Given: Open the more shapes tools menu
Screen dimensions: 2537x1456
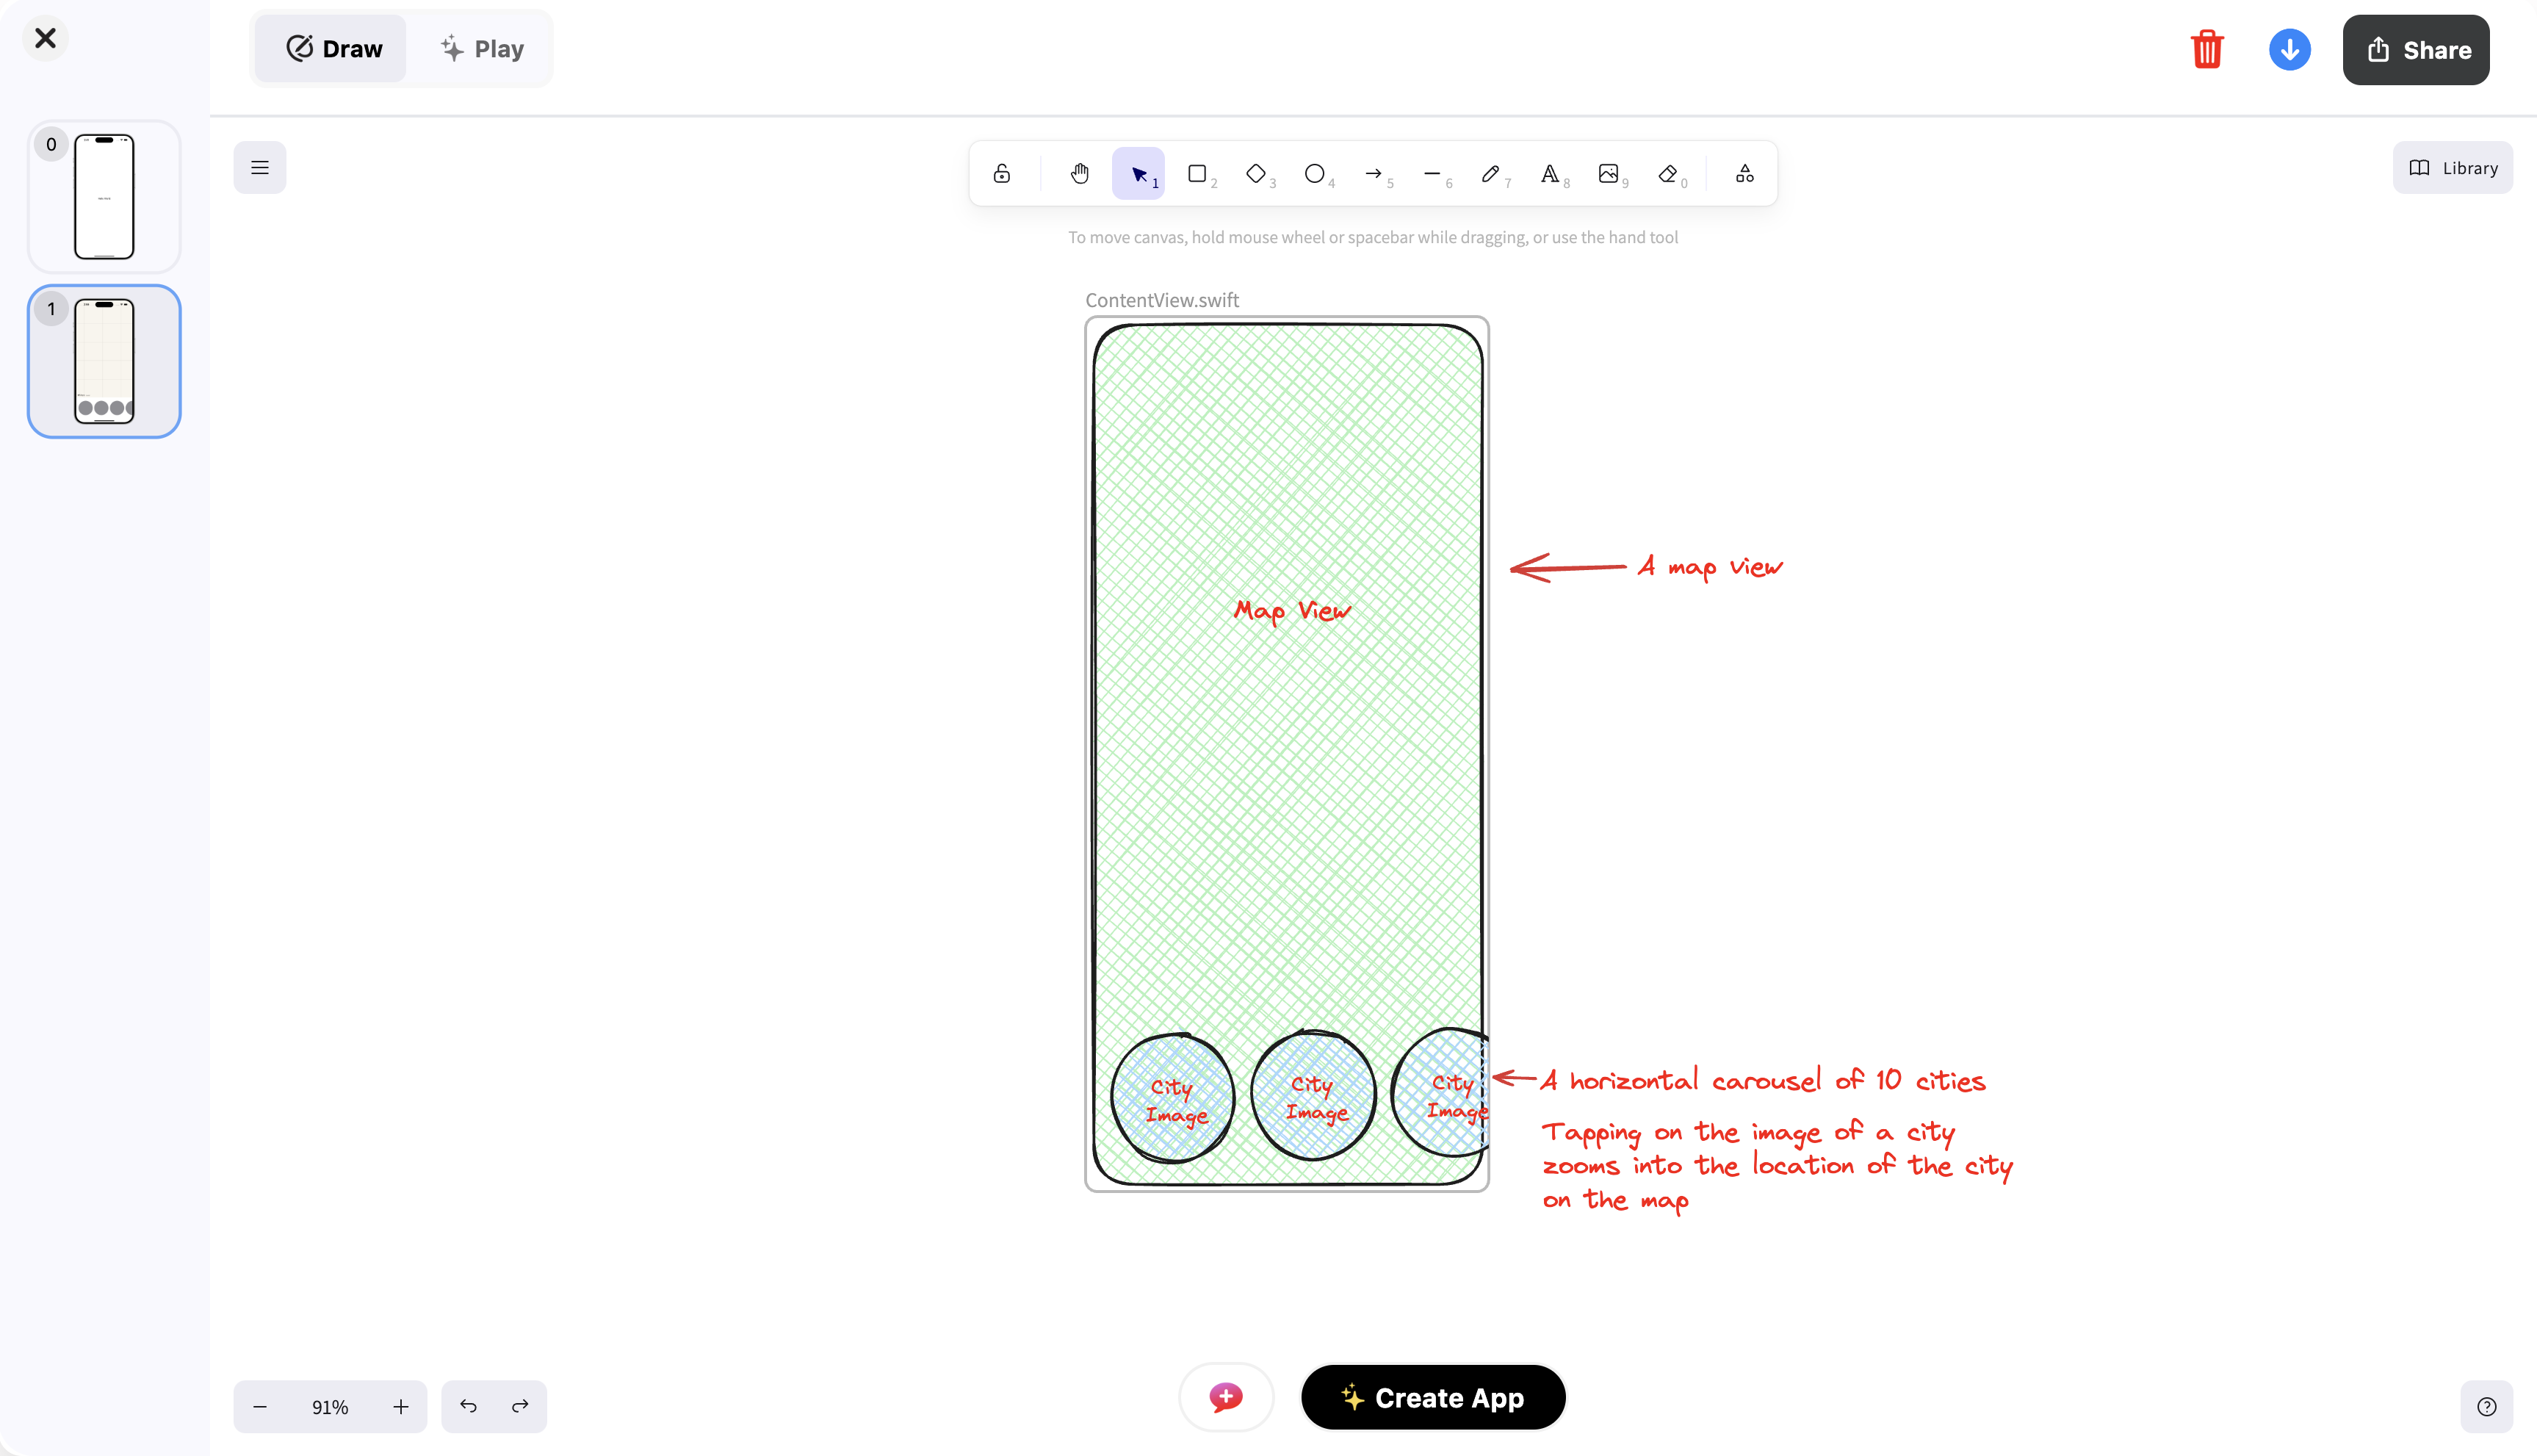Looking at the screenshot, I should point(1744,174).
